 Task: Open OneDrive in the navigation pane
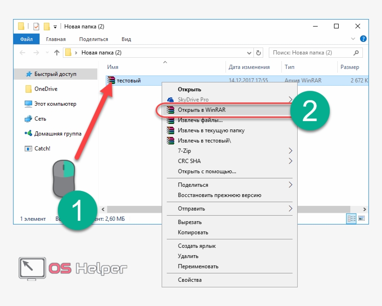[46, 89]
